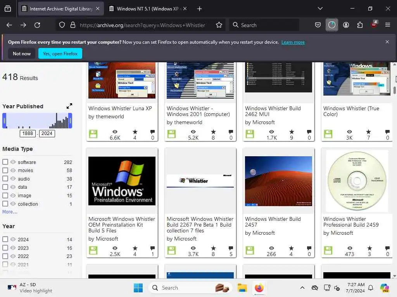
Task: Click the site security padlock icon
Action: coord(73,25)
